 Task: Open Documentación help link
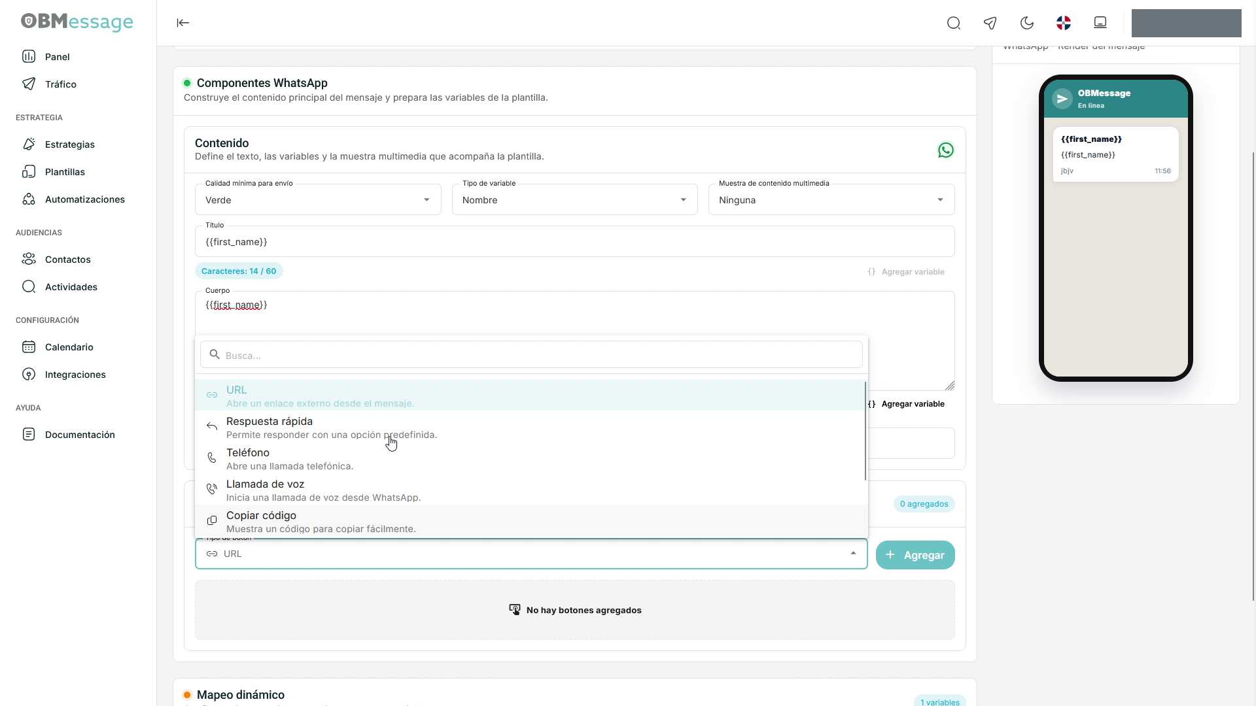(x=78, y=435)
